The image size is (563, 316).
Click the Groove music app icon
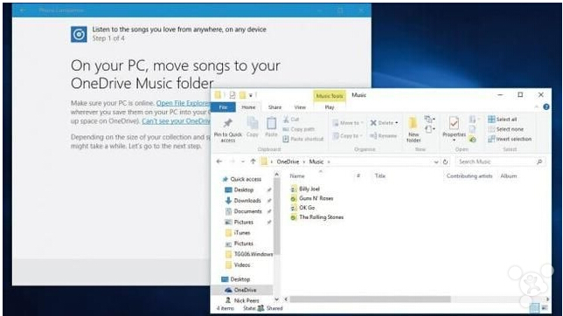tap(79, 34)
